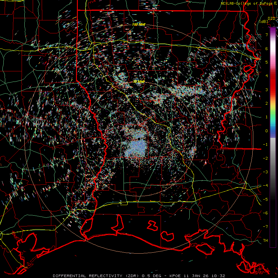The width and height of the screenshot is (278, 278).
Task: Select the -5 dB scale label
Action: click(265, 200)
